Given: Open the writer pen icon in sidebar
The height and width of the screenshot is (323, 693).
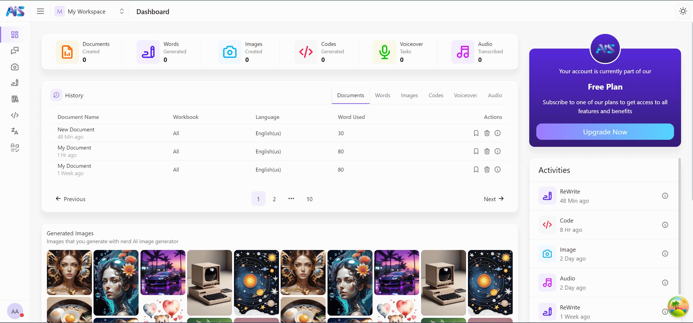Looking at the screenshot, I should (x=15, y=83).
